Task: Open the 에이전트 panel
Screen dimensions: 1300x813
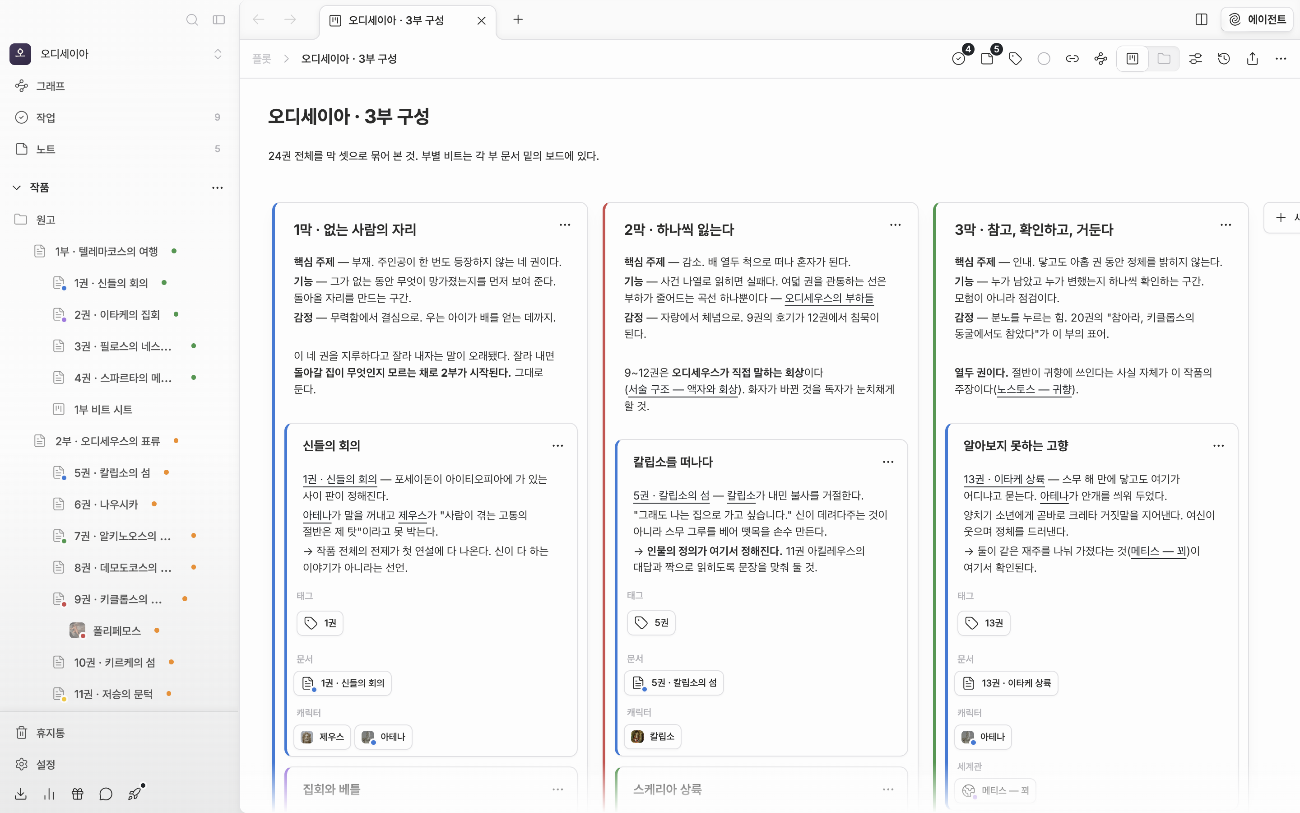Action: [1257, 19]
